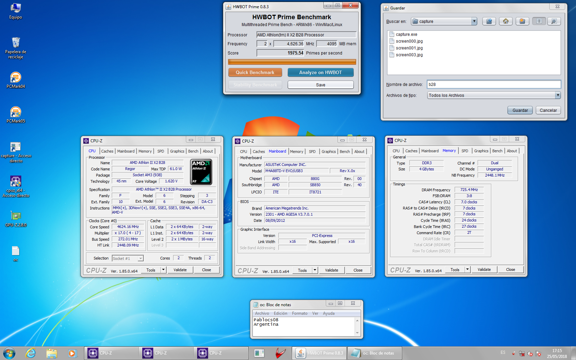Open the About tab in the CPU-Z Mainboard window
Screen dimensions: 576x360
[x=359, y=152]
